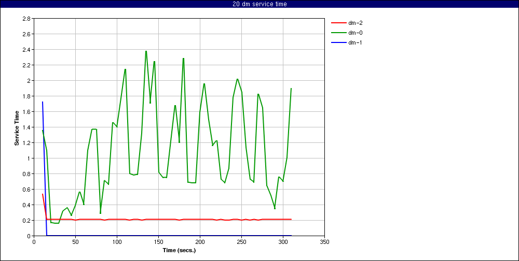Click the x-axis tick label 100
519x261 pixels.
[117, 242]
